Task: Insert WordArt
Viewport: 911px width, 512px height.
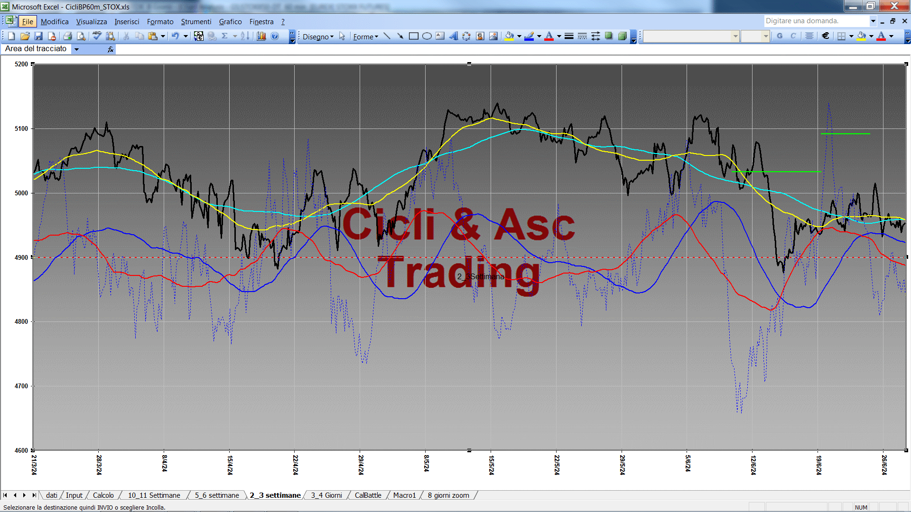Action: (454, 36)
